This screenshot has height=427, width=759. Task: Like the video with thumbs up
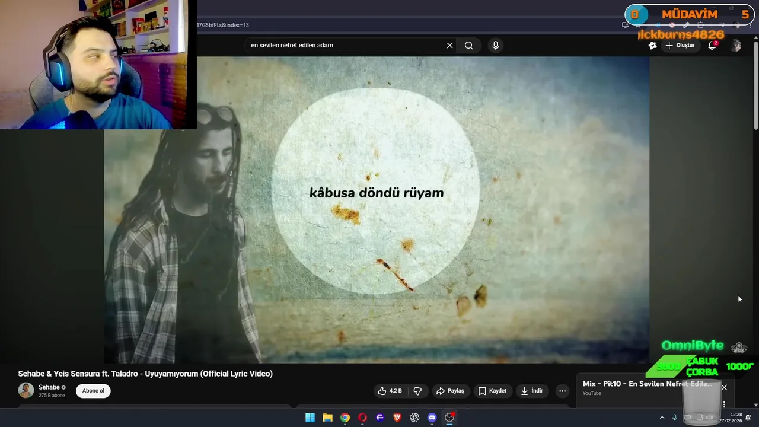coord(390,391)
